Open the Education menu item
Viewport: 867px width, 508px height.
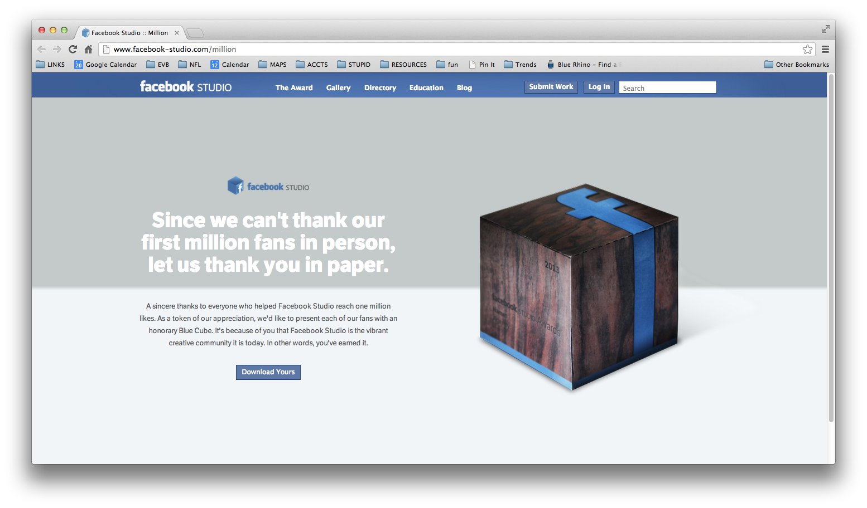point(426,87)
